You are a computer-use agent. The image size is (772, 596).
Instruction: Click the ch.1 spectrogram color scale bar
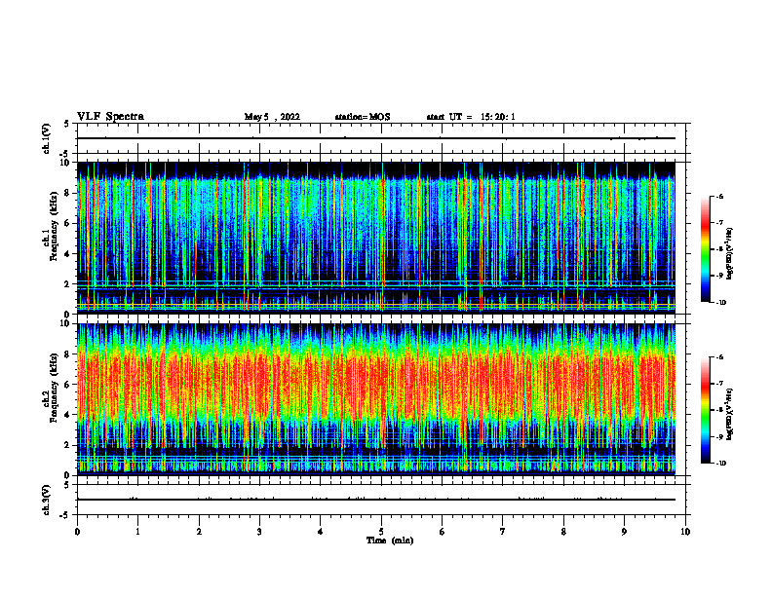706,249
